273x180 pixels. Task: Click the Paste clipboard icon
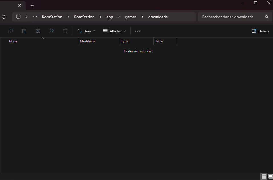point(24,31)
